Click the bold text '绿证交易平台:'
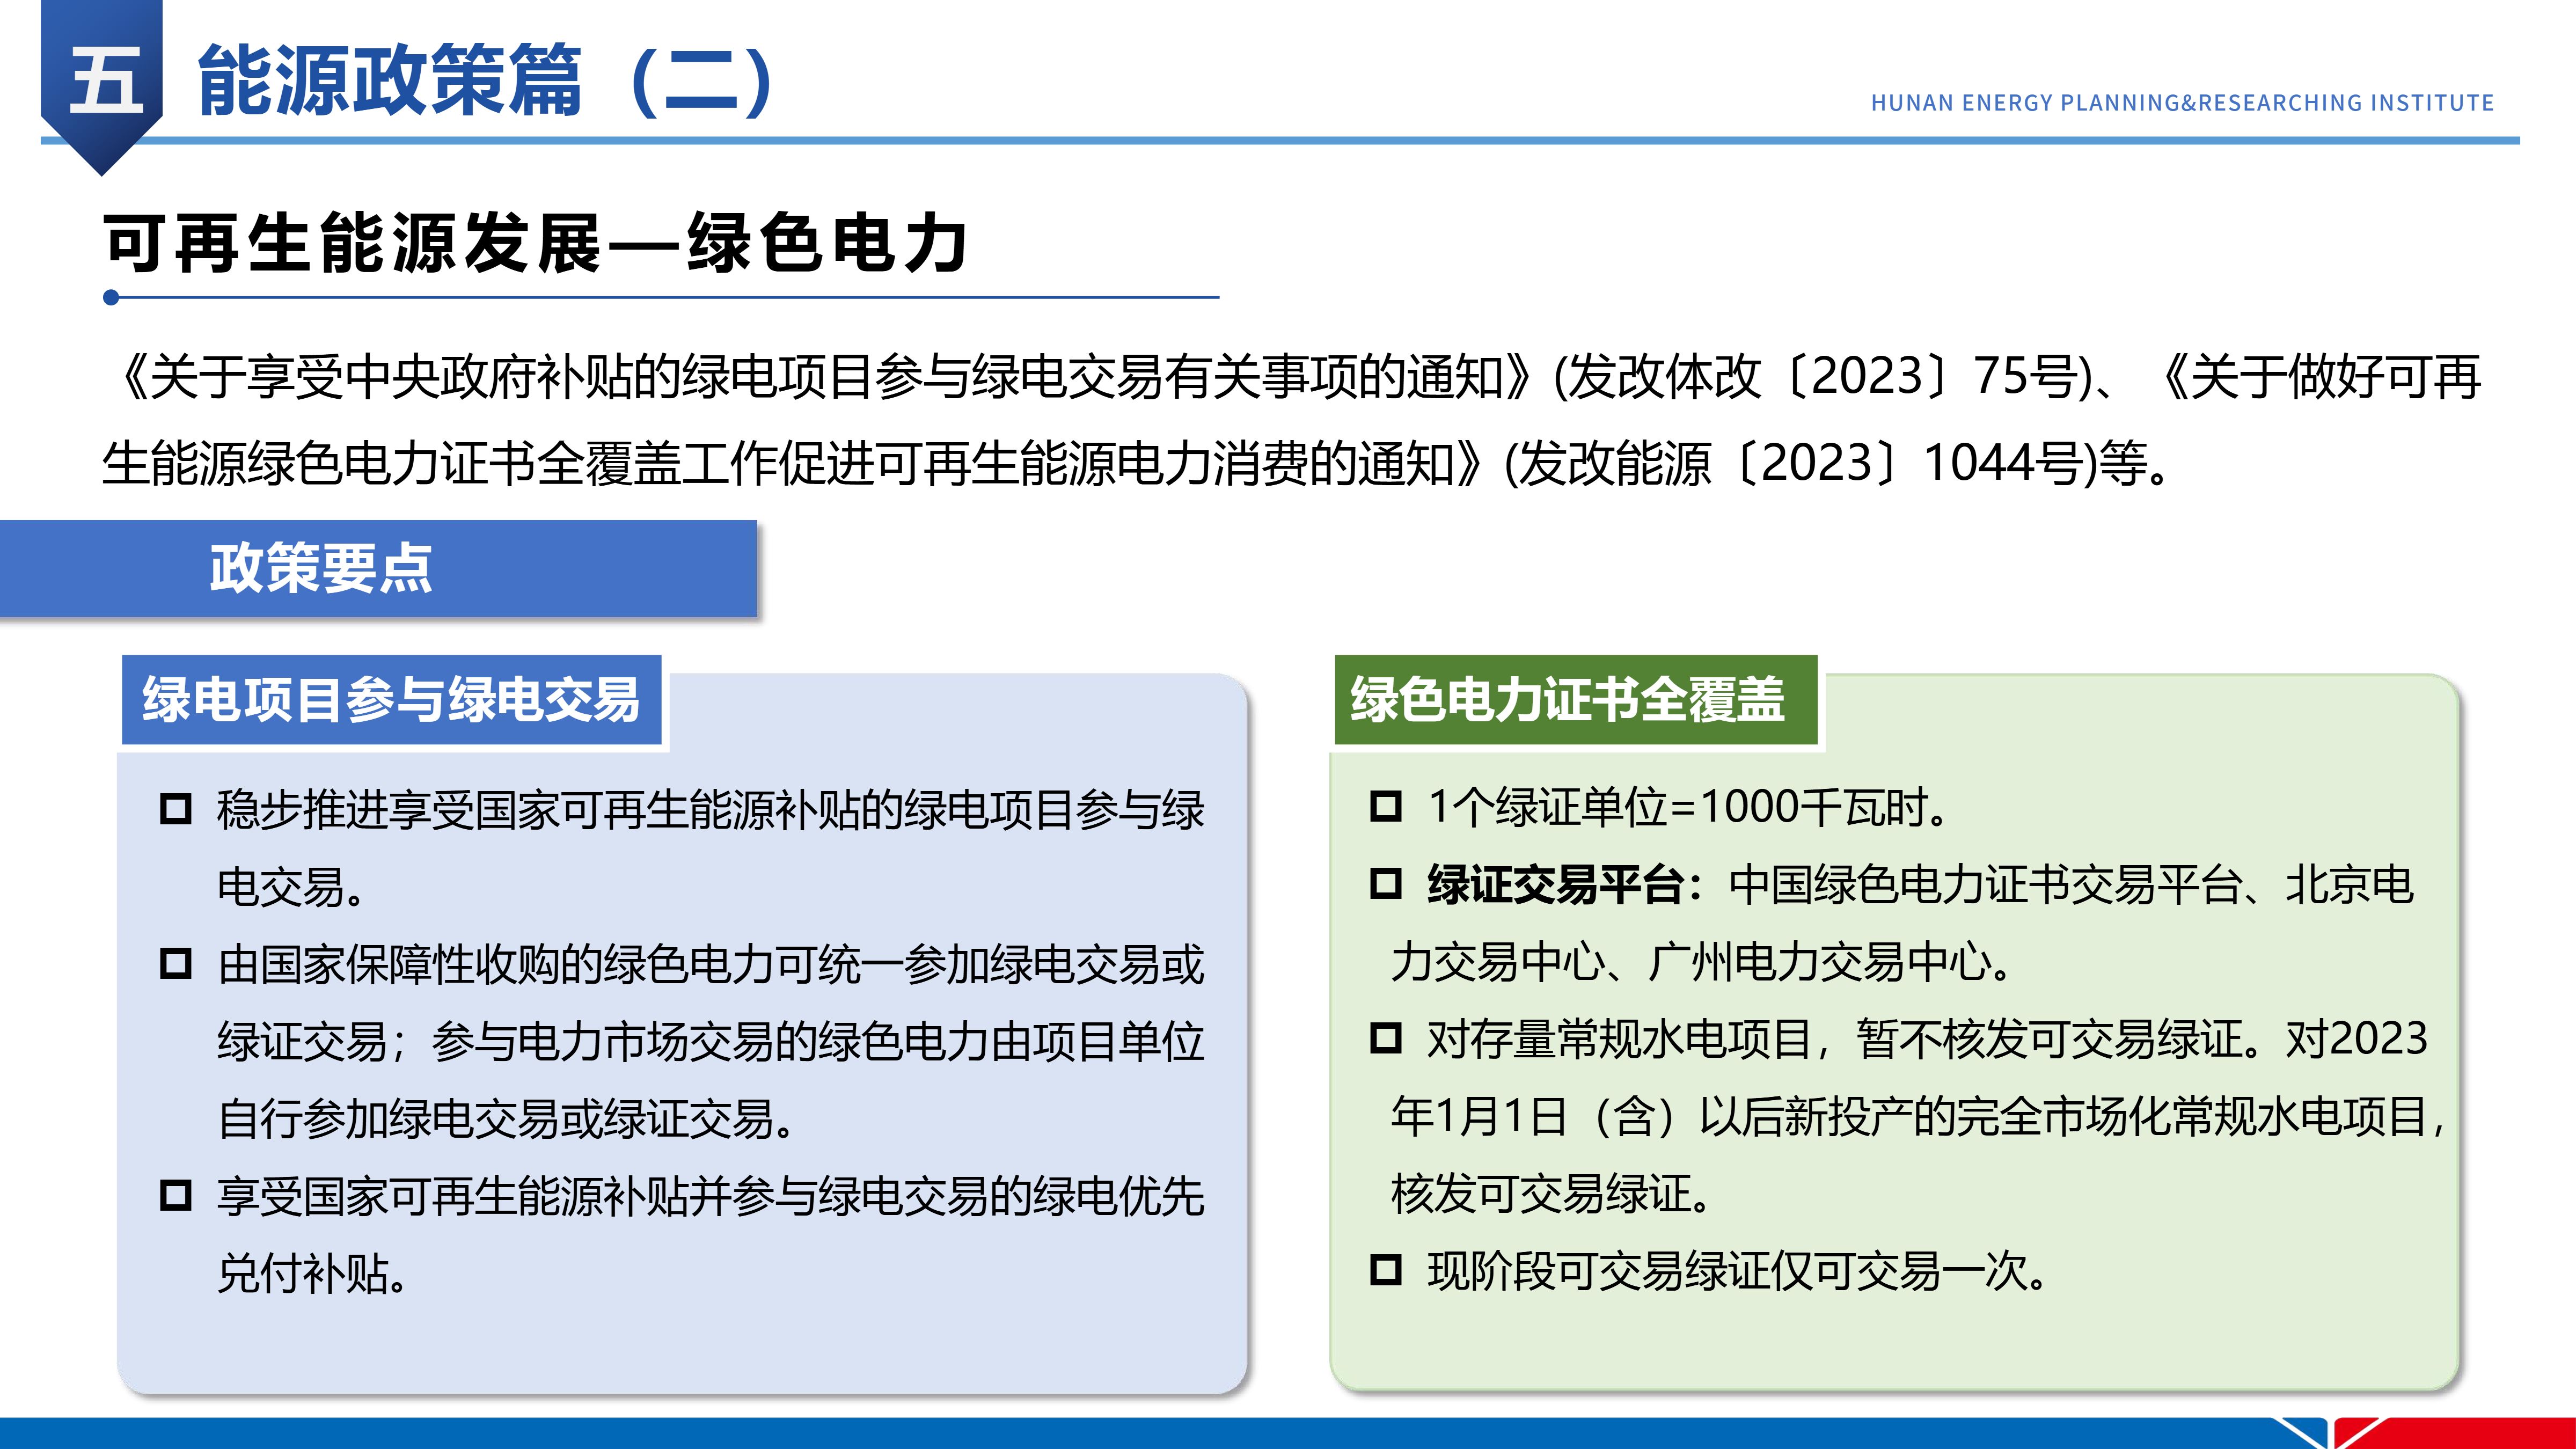 (x=1565, y=884)
